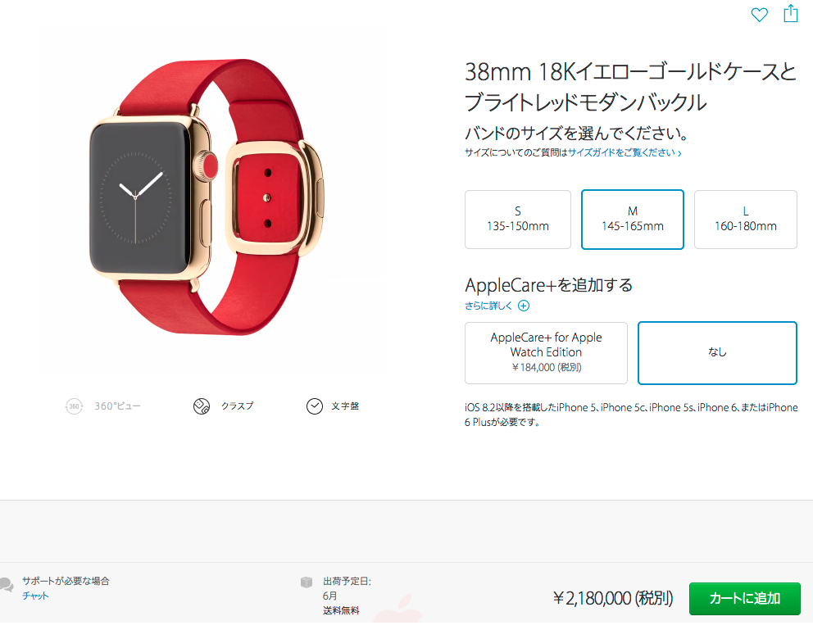Screen dimensions: 813x630
Task: Click the shipping box icon
Action: tap(307, 582)
